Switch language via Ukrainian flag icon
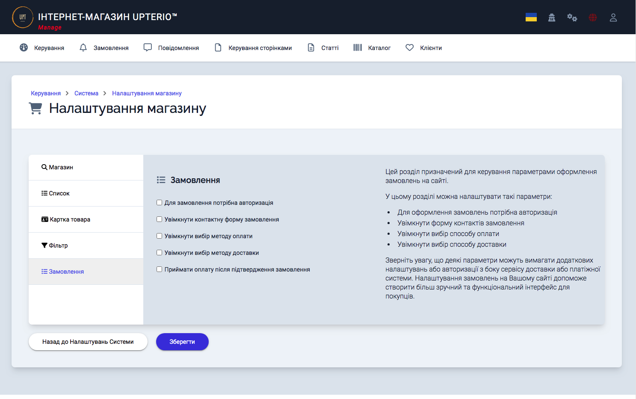Viewport: 636px width, 399px height. click(x=531, y=17)
